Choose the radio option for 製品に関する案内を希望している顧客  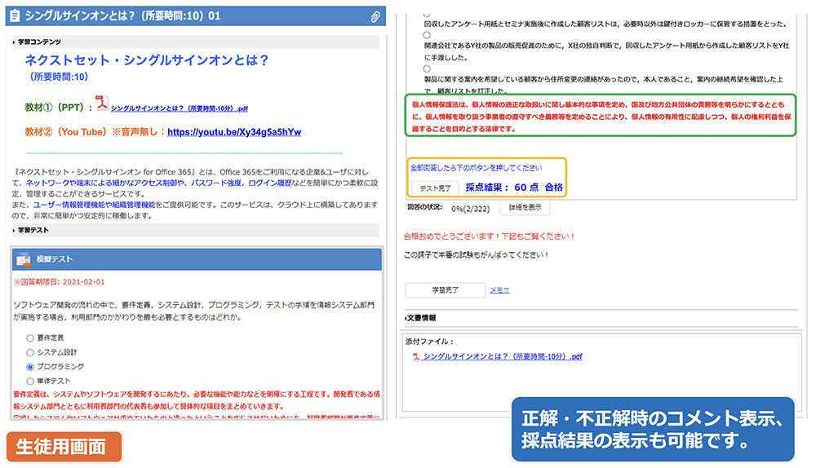click(x=427, y=68)
